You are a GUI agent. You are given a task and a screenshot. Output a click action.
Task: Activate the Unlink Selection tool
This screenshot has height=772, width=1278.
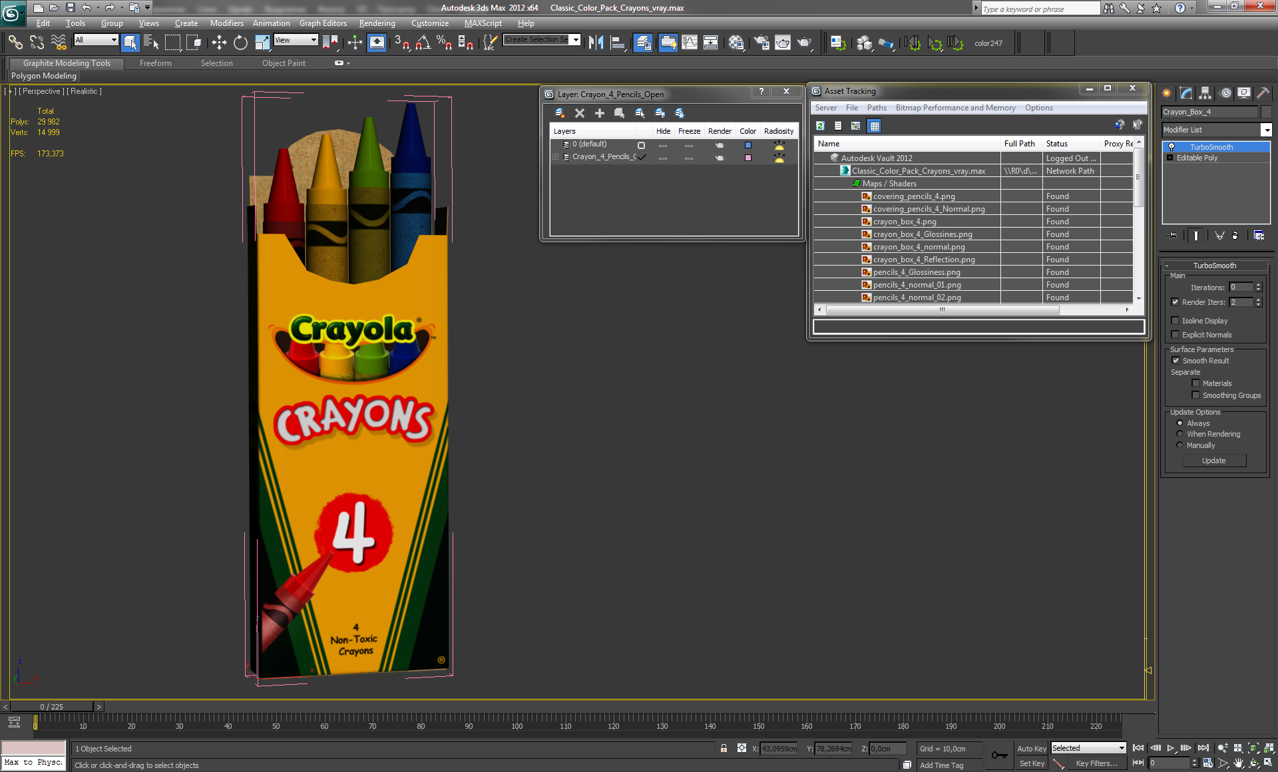click(x=37, y=43)
